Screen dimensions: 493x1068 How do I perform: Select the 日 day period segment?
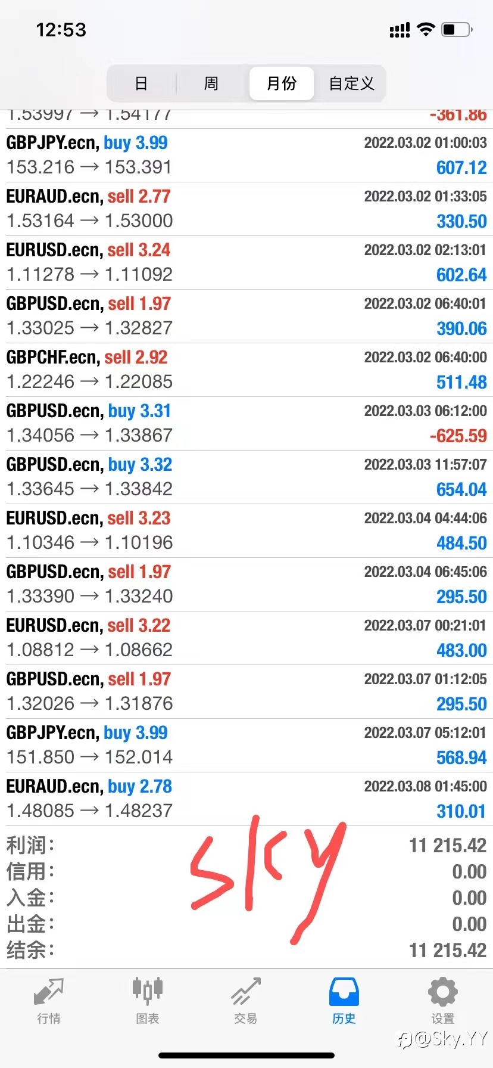[141, 83]
